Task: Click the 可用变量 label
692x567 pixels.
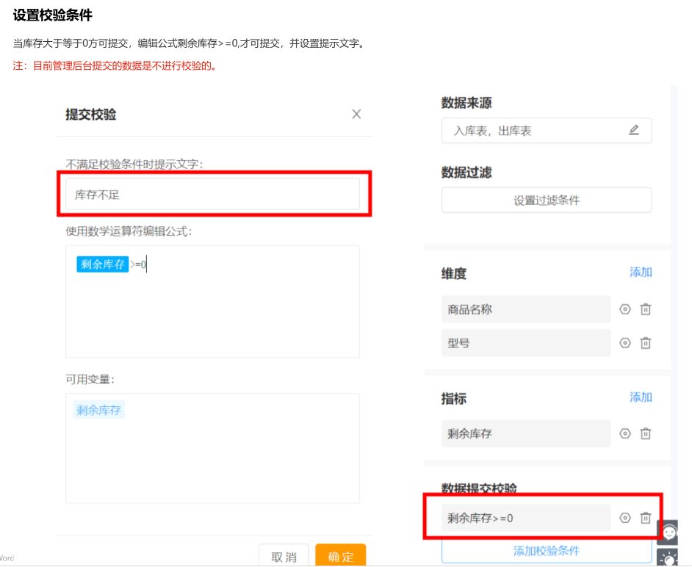Action: [90, 380]
